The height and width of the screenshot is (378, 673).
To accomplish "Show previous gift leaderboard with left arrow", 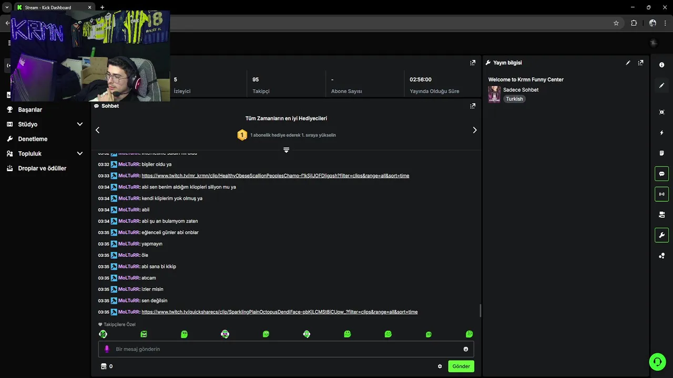I will (x=97, y=130).
